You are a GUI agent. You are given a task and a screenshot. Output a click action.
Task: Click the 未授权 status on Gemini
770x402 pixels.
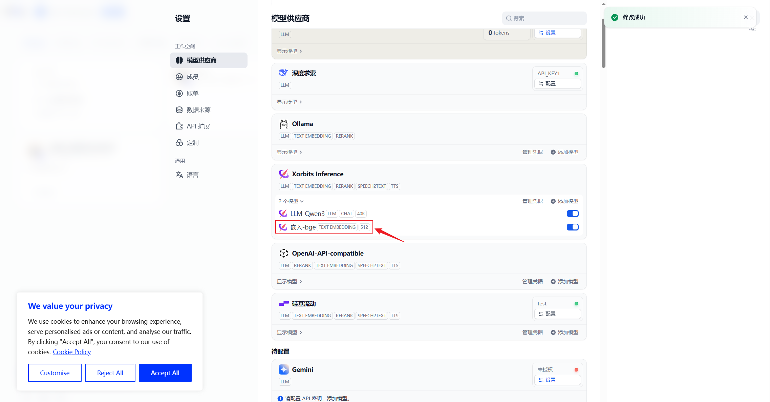pos(545,370)
